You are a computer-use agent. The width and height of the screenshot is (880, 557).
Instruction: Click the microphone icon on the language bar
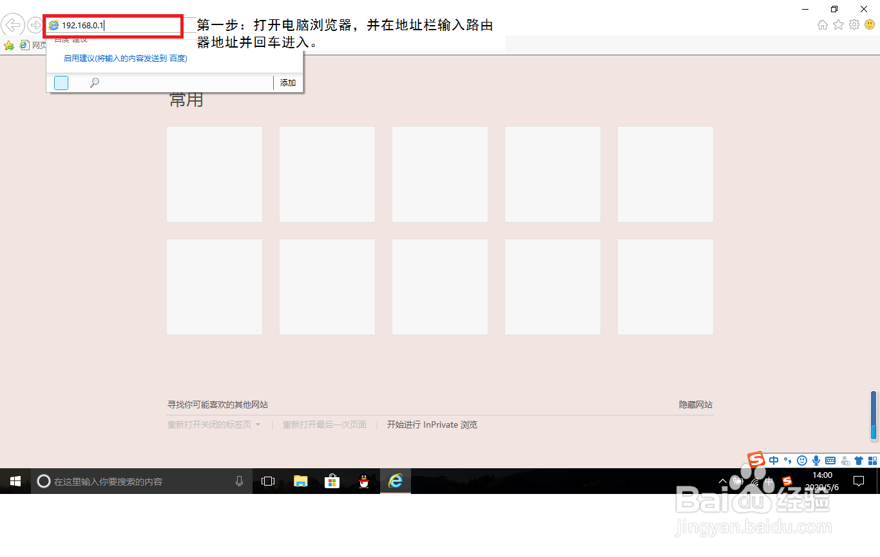[816, 460]
